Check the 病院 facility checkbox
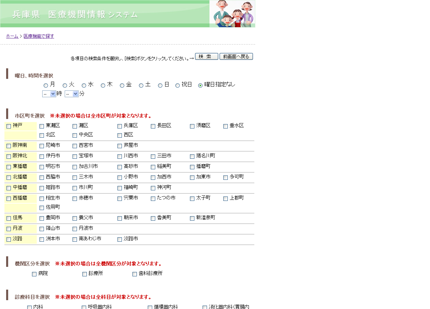 pyautogui.click(x=34, y=274)
